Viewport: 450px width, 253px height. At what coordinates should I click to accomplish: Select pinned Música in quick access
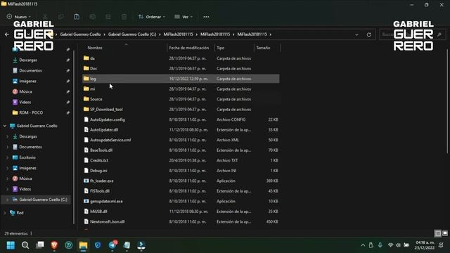[25, 92]
